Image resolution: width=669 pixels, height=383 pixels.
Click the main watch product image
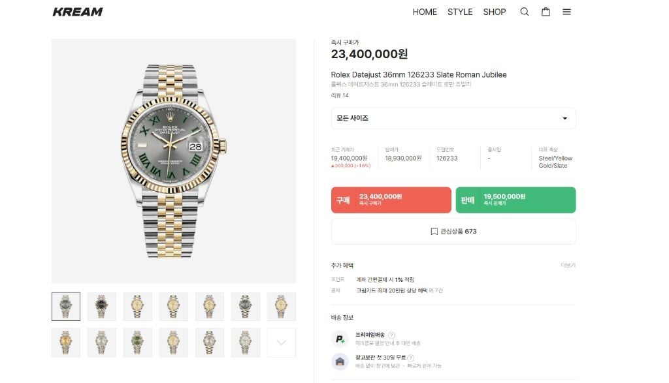[174, 161]
